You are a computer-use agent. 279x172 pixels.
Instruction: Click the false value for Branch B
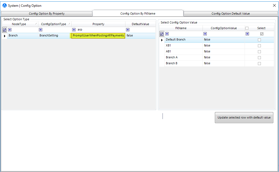[x=207, y=63]
